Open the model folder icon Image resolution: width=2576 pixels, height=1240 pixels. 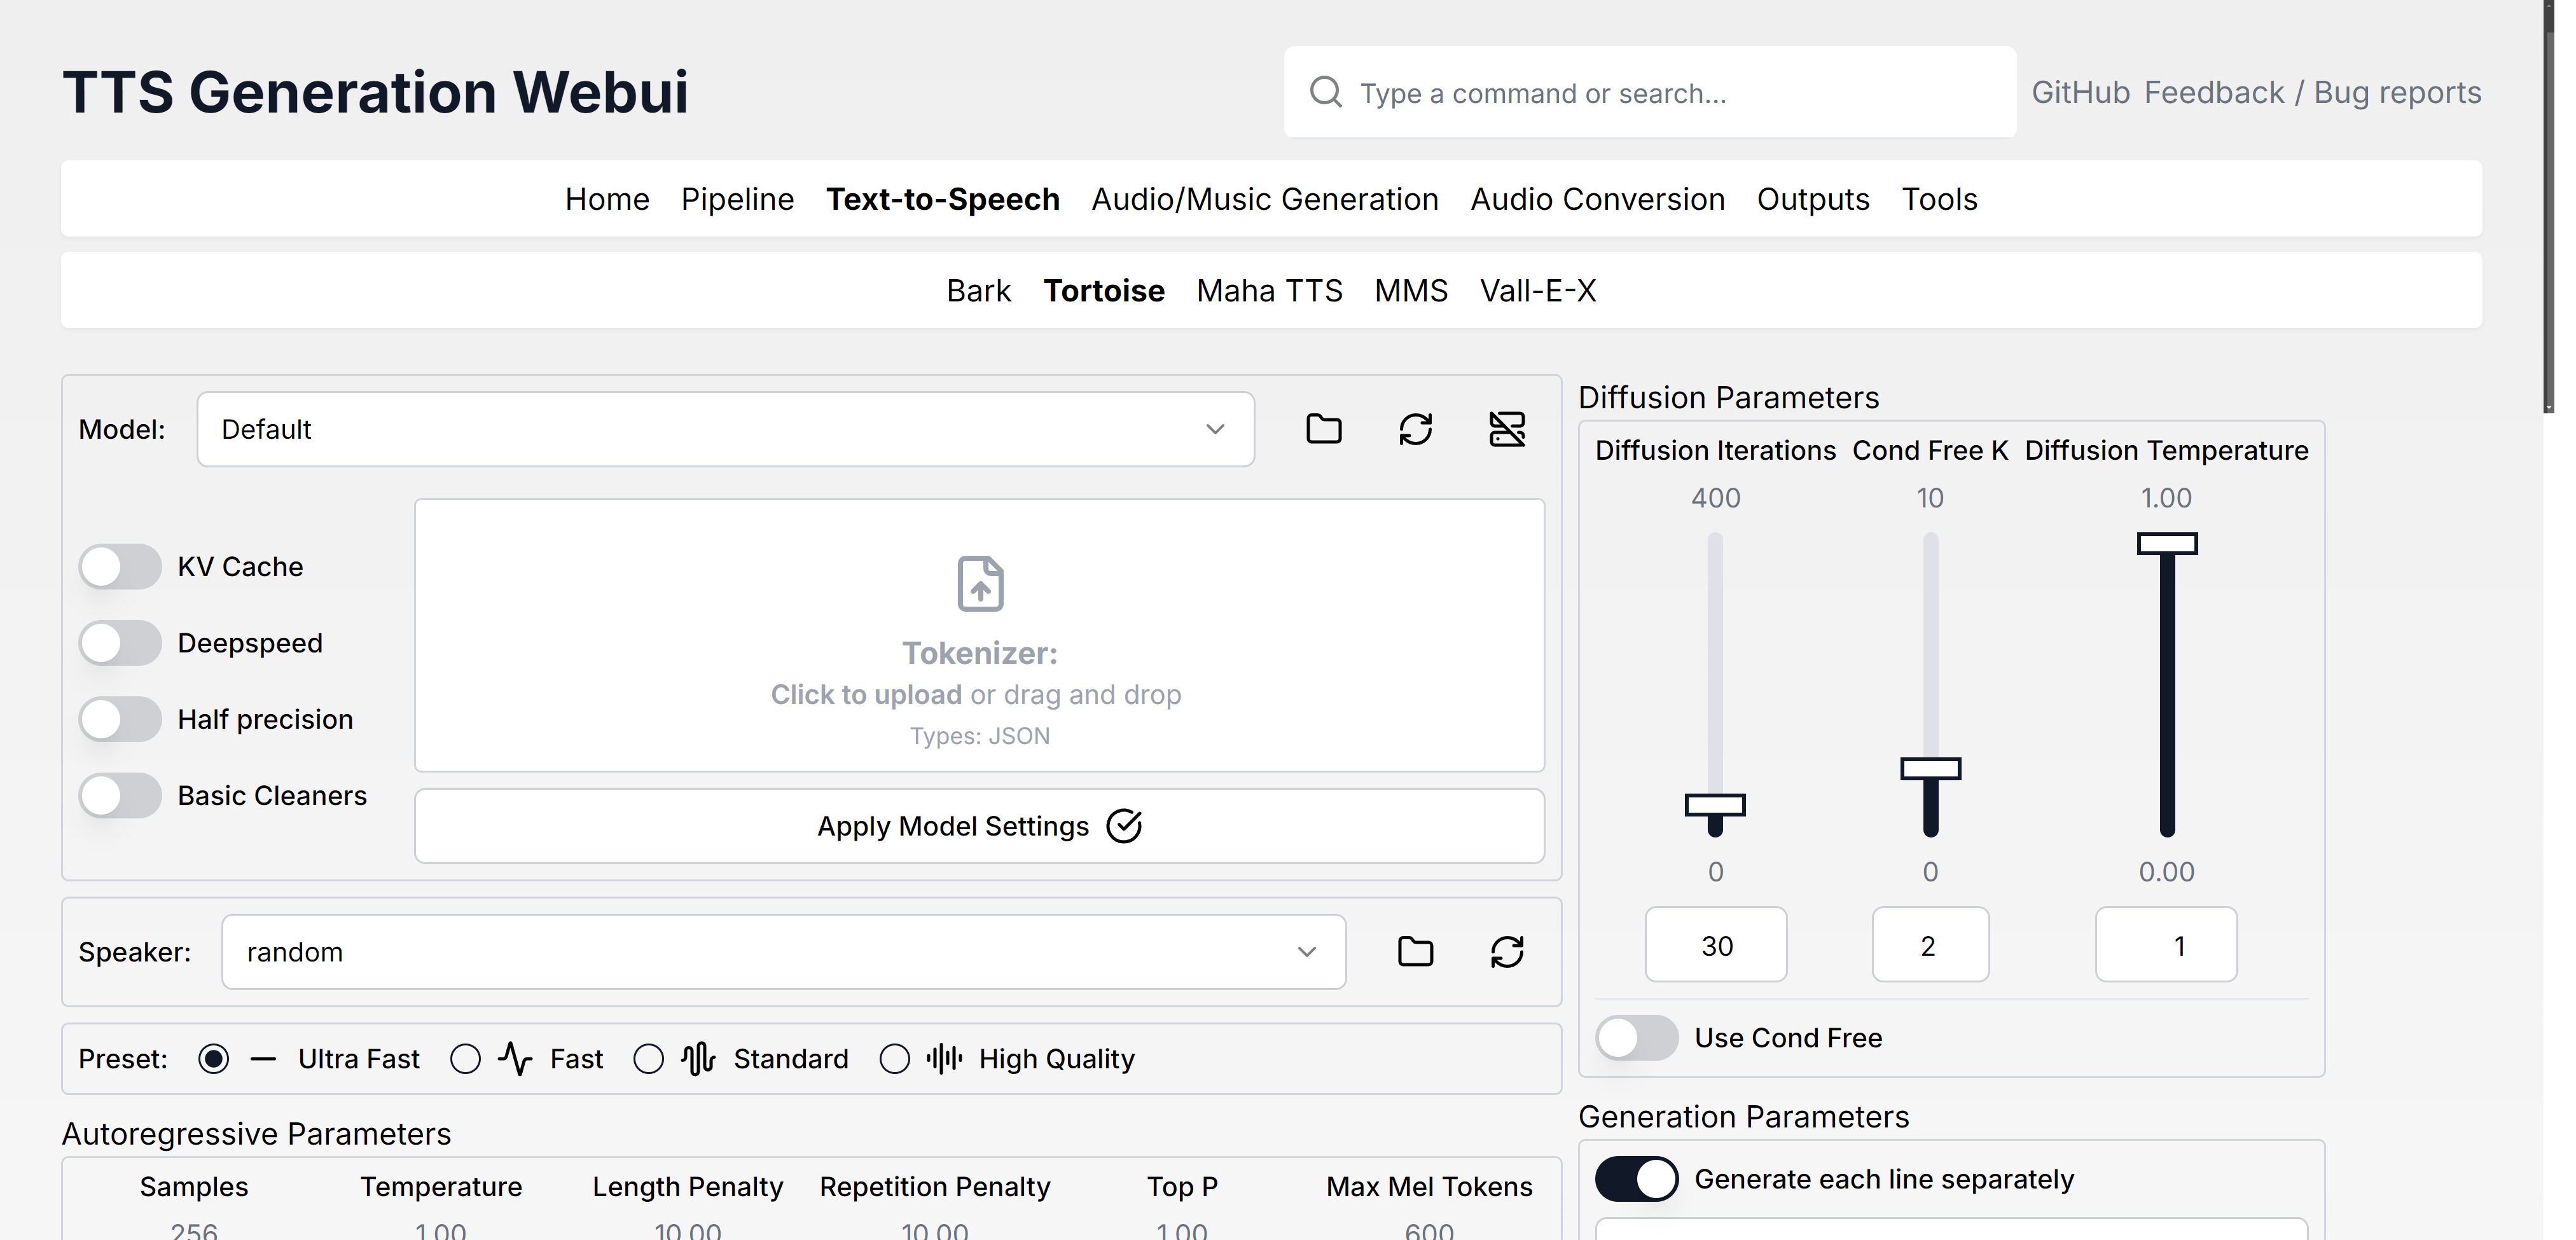(1323, 429)
